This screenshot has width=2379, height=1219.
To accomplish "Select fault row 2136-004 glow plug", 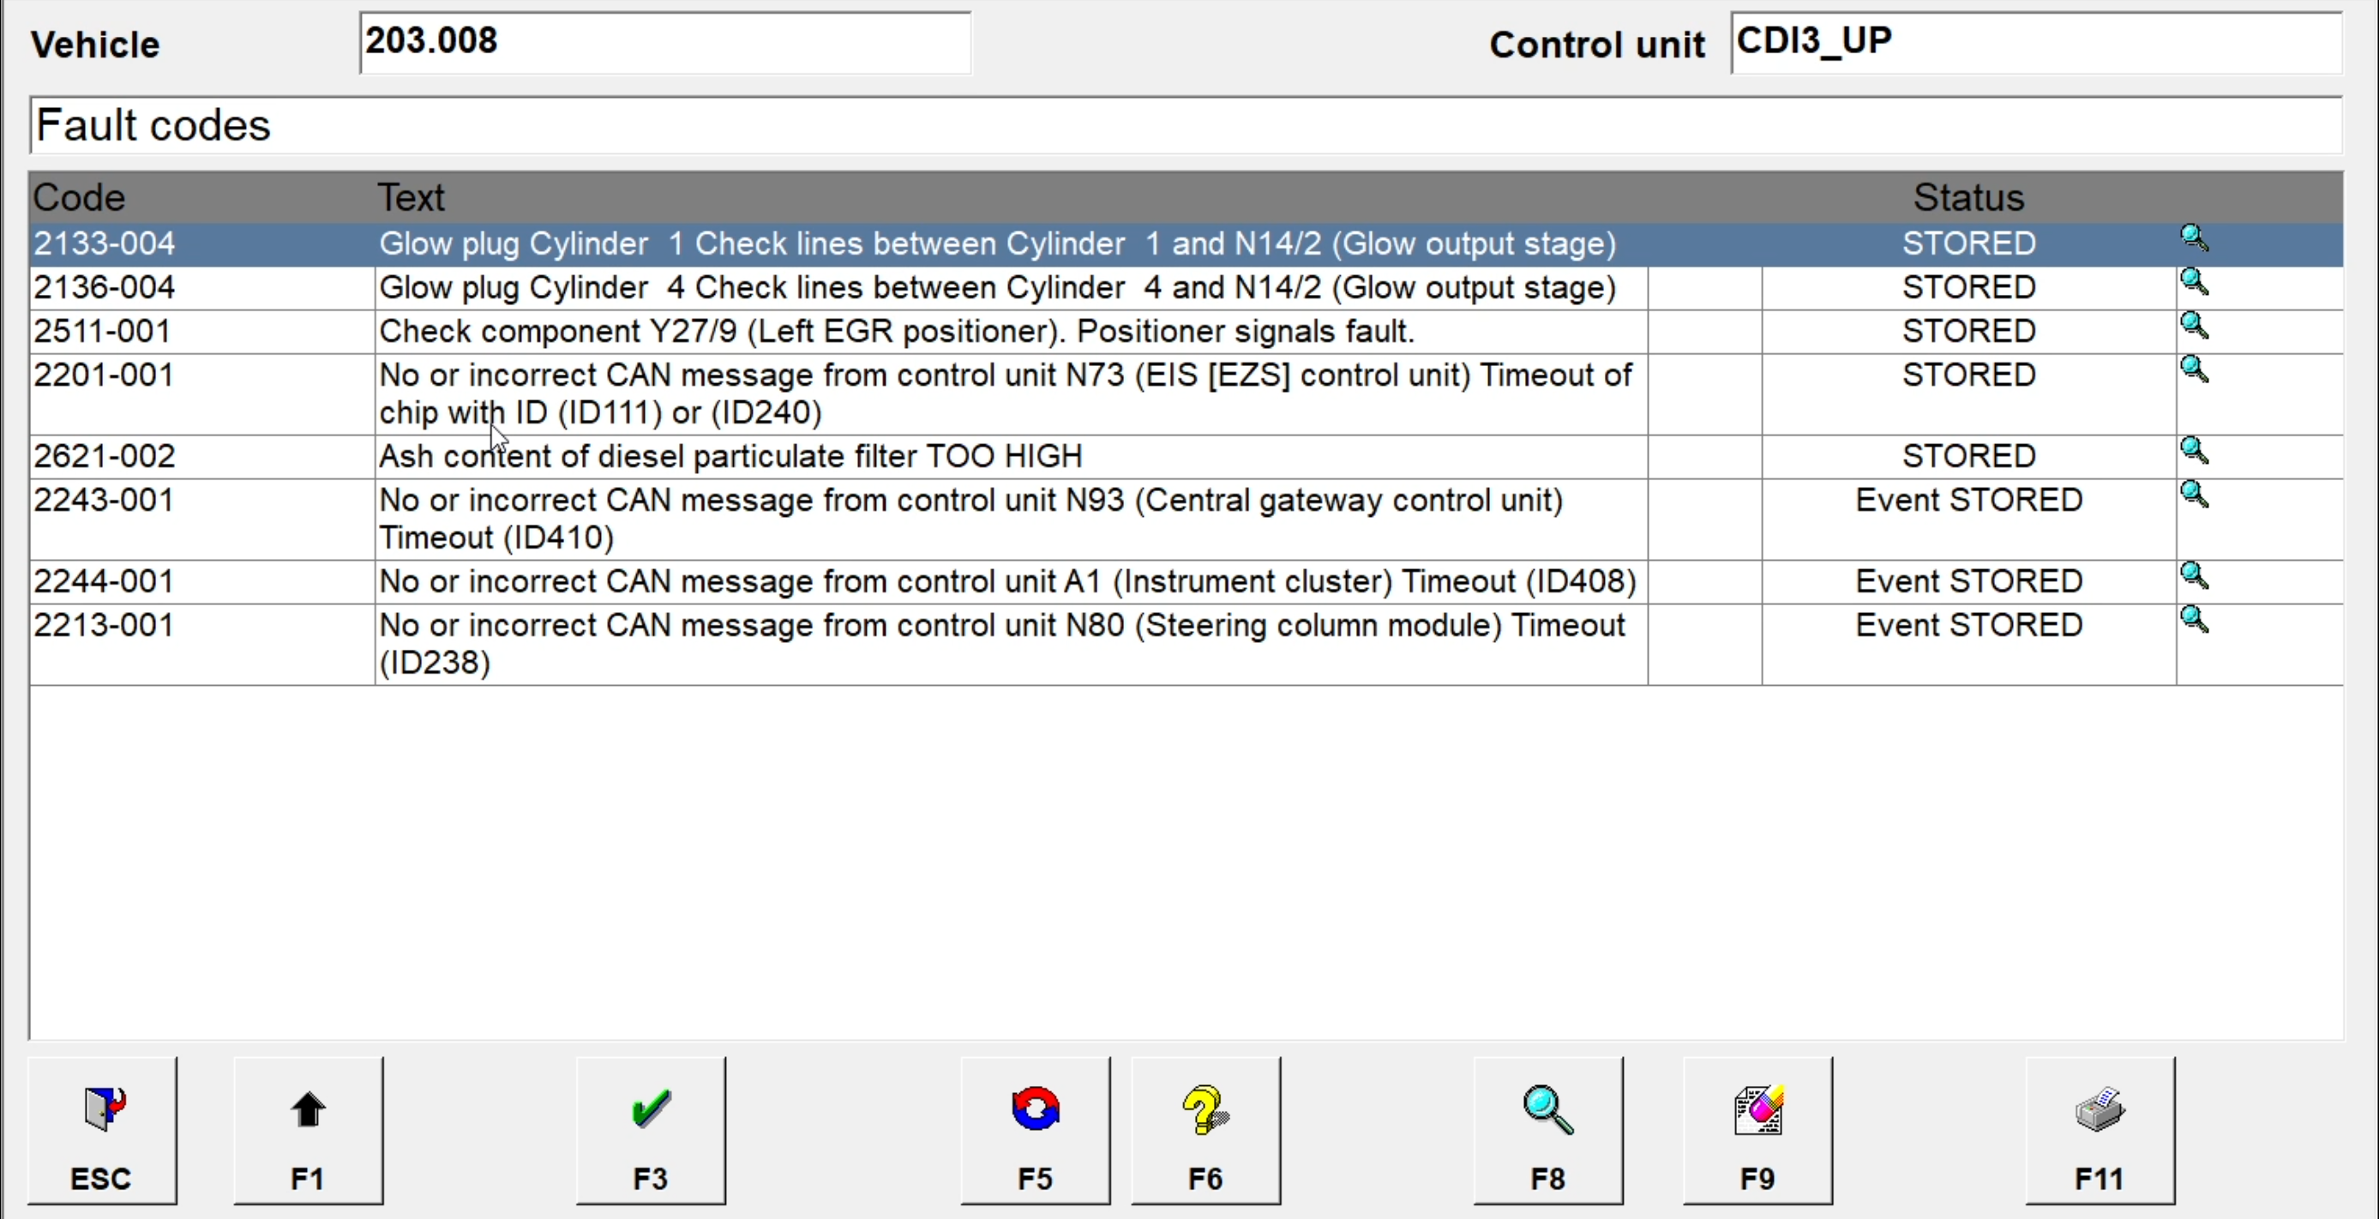I will 997,288.
